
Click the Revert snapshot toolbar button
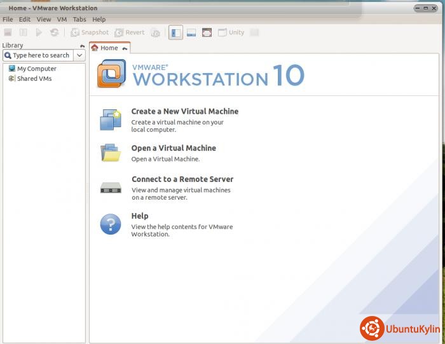130,32
